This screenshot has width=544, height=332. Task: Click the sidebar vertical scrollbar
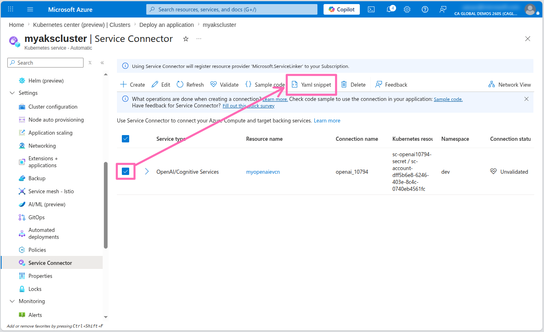(x=106, y=205)
